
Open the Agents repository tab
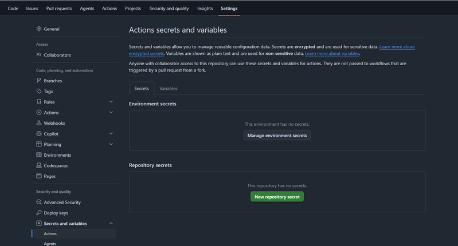coord(87,9)
